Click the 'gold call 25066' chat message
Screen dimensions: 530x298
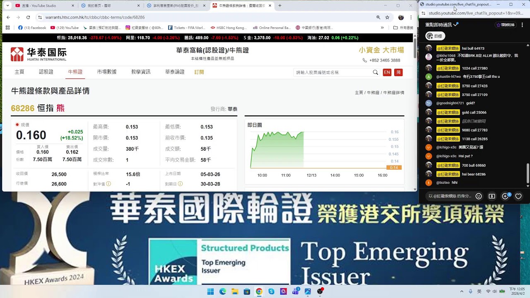click(x=474, y=113)
